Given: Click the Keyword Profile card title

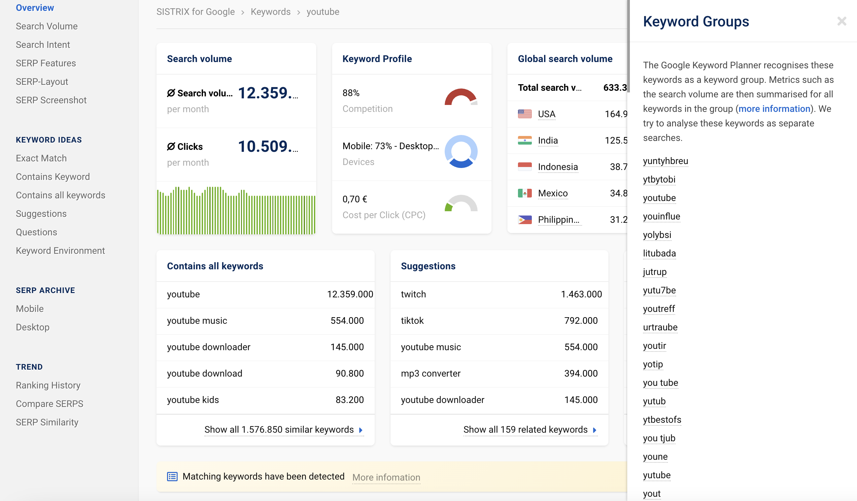Looking at the screenshot, I should [377, 59].
